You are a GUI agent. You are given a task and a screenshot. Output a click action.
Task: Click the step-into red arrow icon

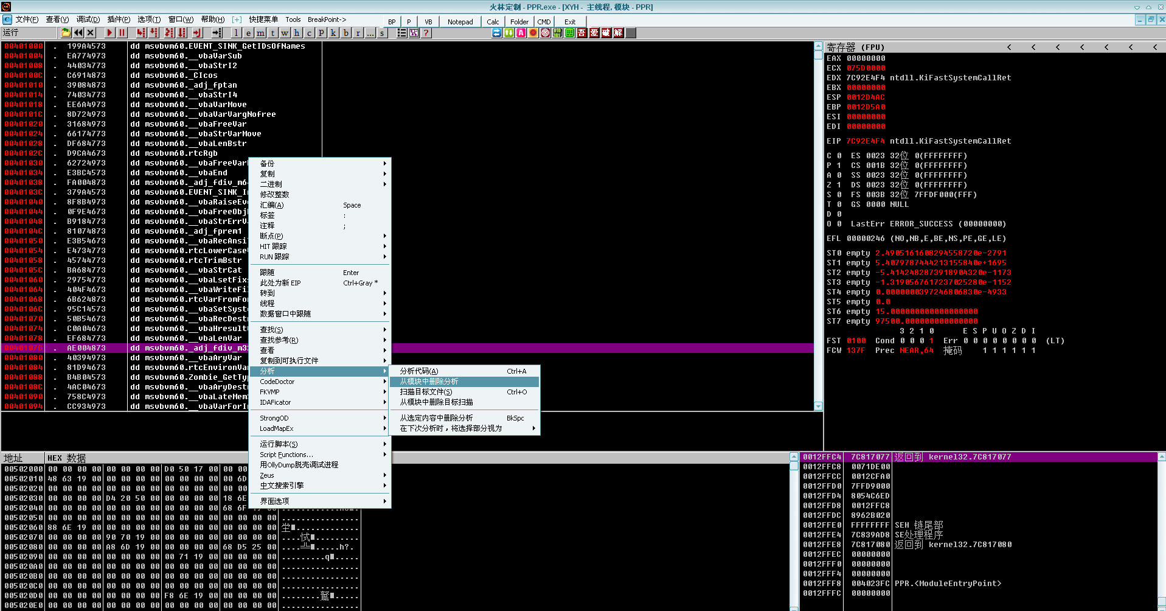[141, 32]
